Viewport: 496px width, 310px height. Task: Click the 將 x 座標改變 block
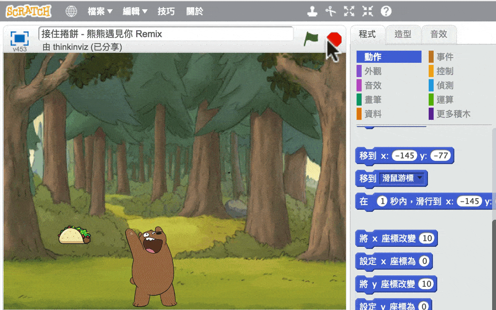click(x=396, y=238)
